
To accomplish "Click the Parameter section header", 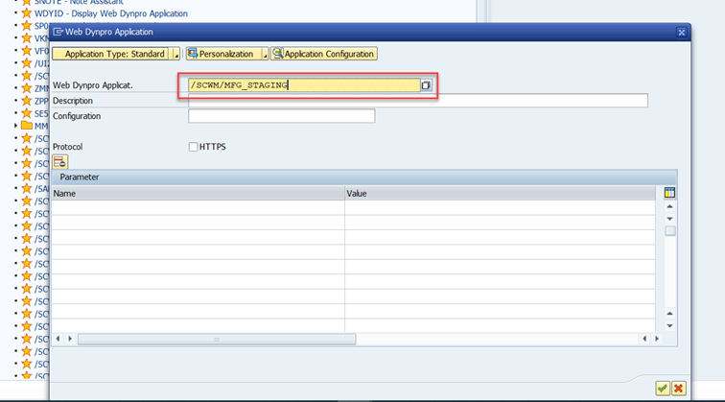I will pyautogui.click(x=364, y=177).
